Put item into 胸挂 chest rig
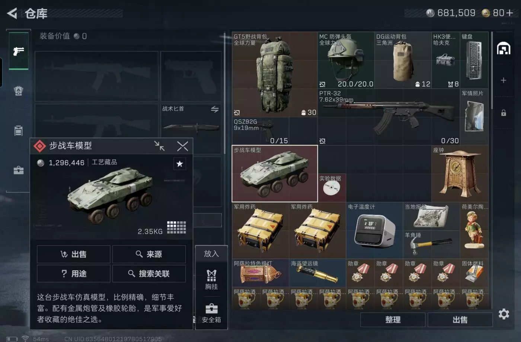 [x=211, y=280]
